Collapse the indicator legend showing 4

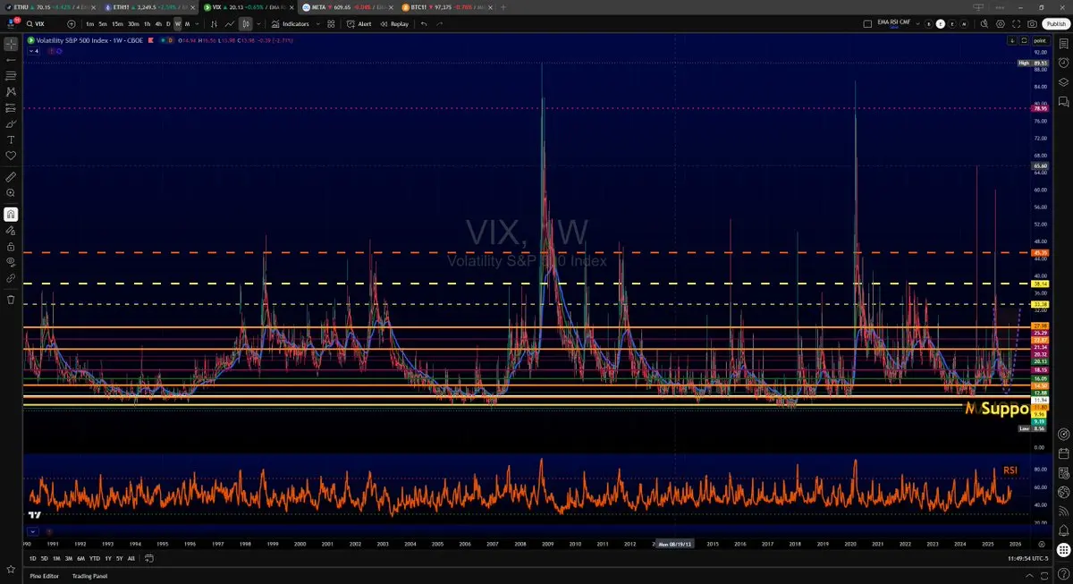[x=35, y=51]
